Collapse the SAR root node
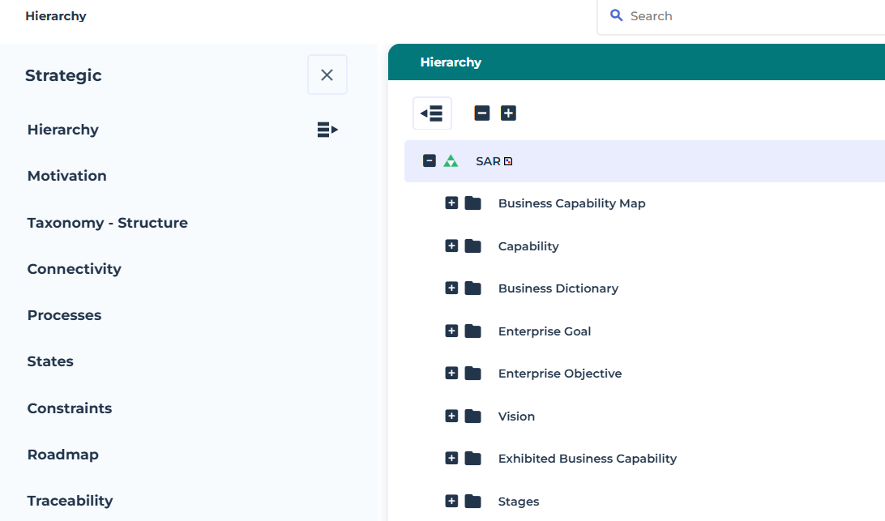This screenshot has width=885, height=521. point(430,161)
